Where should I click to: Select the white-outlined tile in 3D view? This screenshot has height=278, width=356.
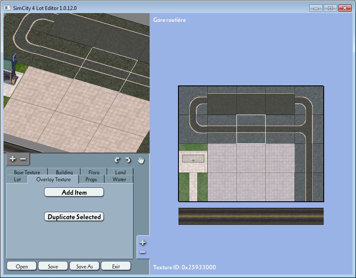point(106,70)
